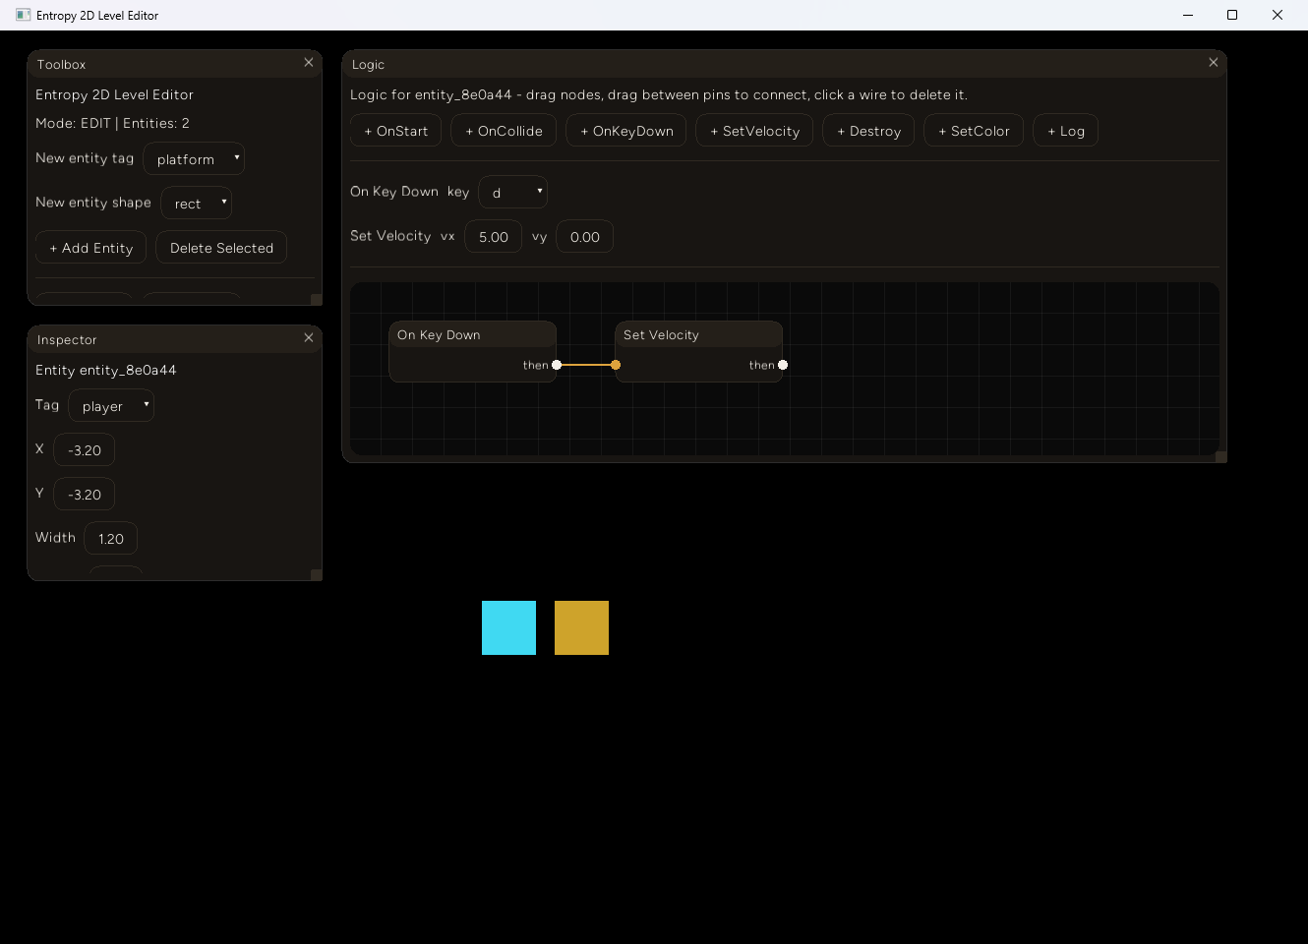Edit the Inspector Width field

[x=111, y=538]
